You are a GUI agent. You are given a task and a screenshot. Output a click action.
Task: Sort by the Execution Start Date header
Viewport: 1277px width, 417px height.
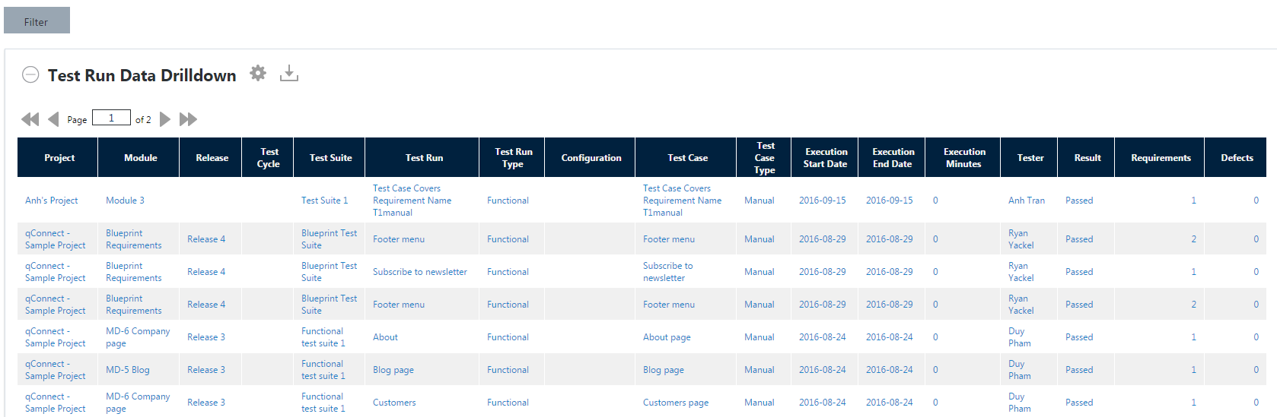coord(826,158)
